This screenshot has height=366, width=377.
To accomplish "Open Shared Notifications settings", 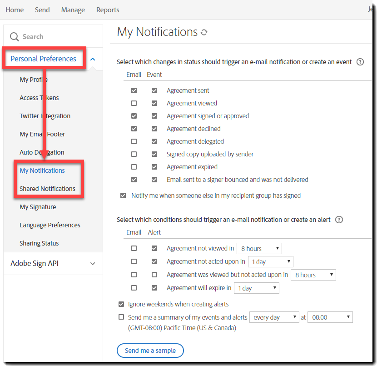I will 47,188.
